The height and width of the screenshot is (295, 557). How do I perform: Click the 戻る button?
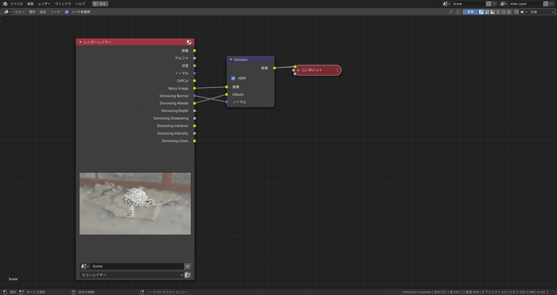pyautogui.click(x=100, y=3)
